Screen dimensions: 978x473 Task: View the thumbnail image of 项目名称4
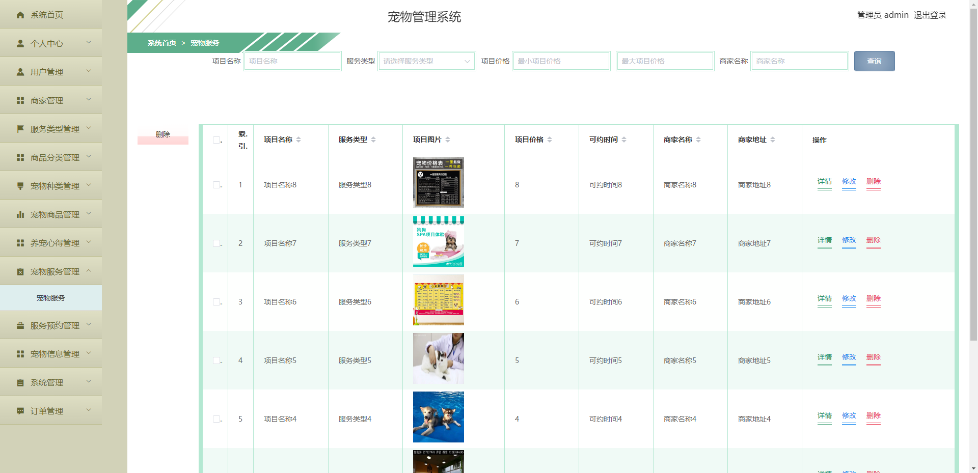[438, 416]
